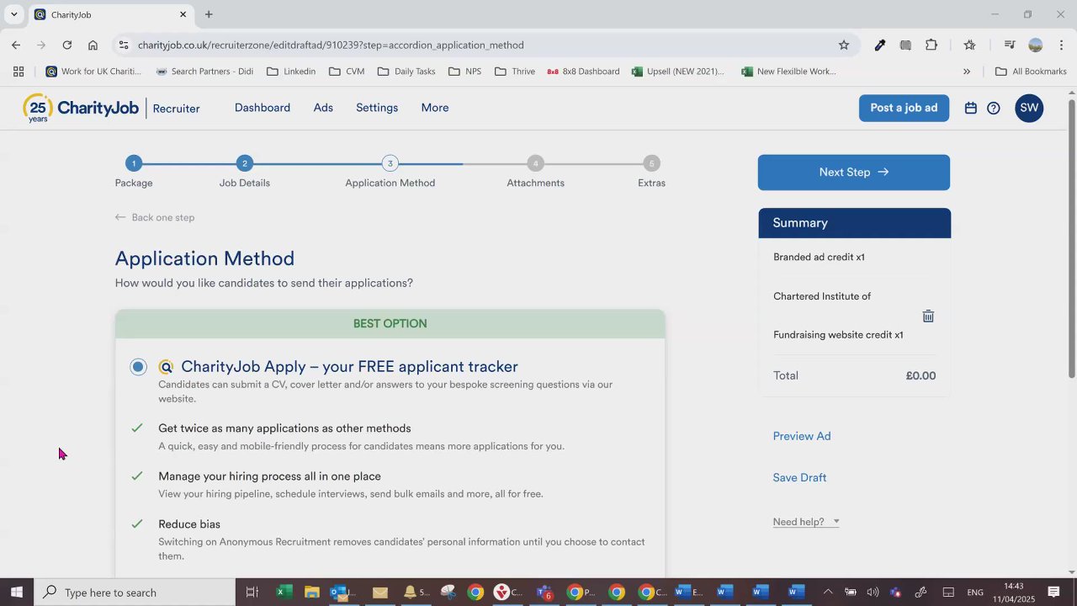
Task: Open the Work for UK Chariti... bookmark
Action: [x=93, y=72]
